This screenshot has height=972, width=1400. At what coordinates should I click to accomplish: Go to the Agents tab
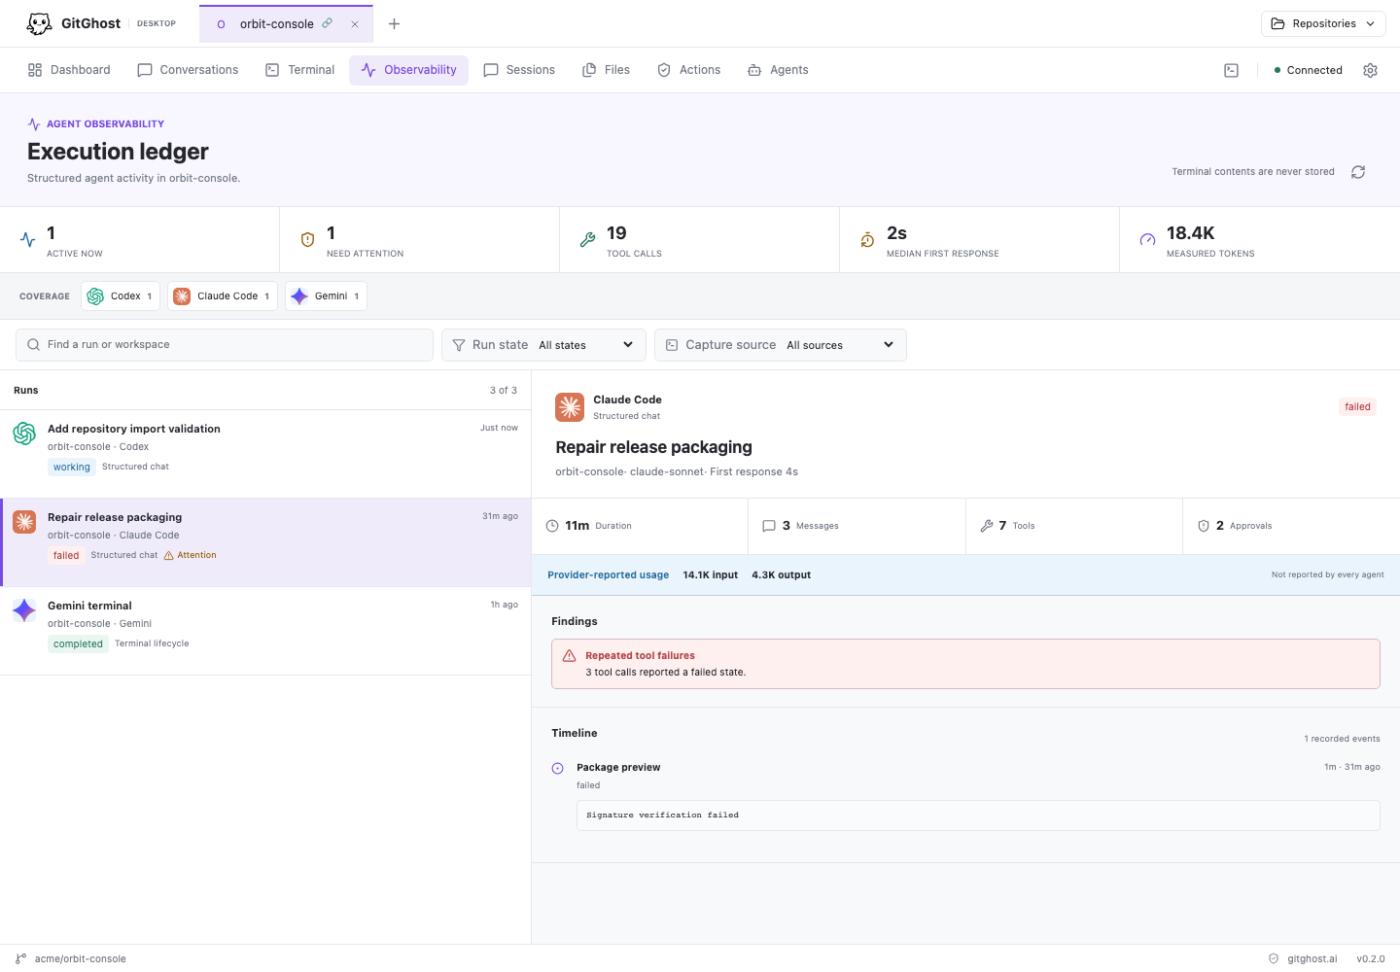pos(778,70)
